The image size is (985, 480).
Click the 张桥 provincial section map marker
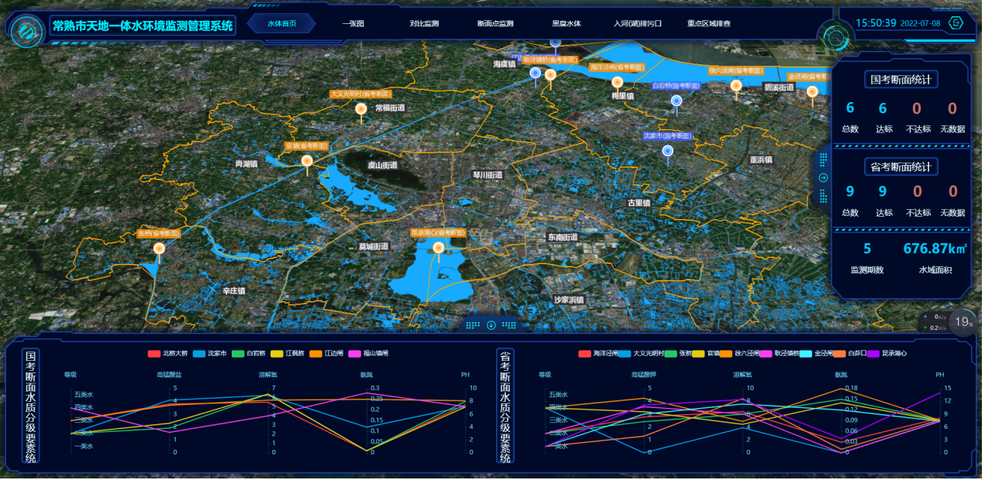[160, 249]
